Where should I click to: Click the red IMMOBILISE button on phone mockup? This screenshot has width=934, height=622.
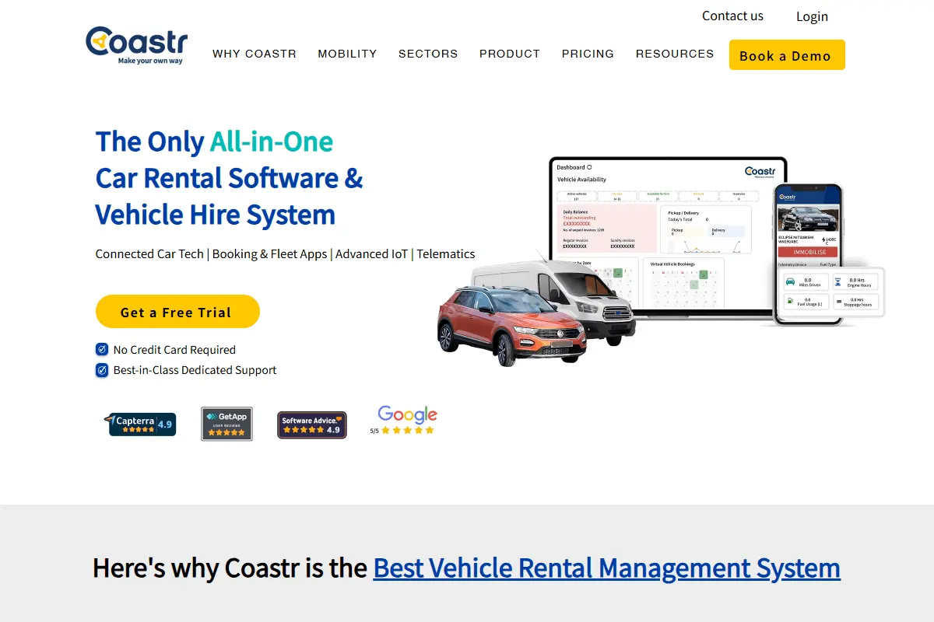tap(808, 252)
